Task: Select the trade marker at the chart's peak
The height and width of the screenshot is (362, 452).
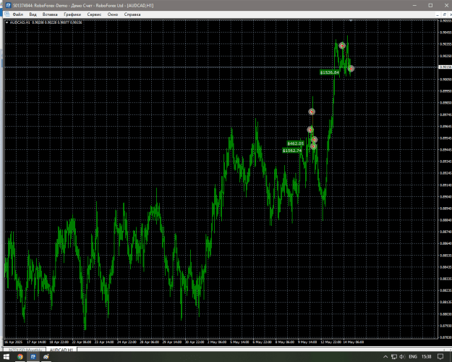Action: click(342, 46)
